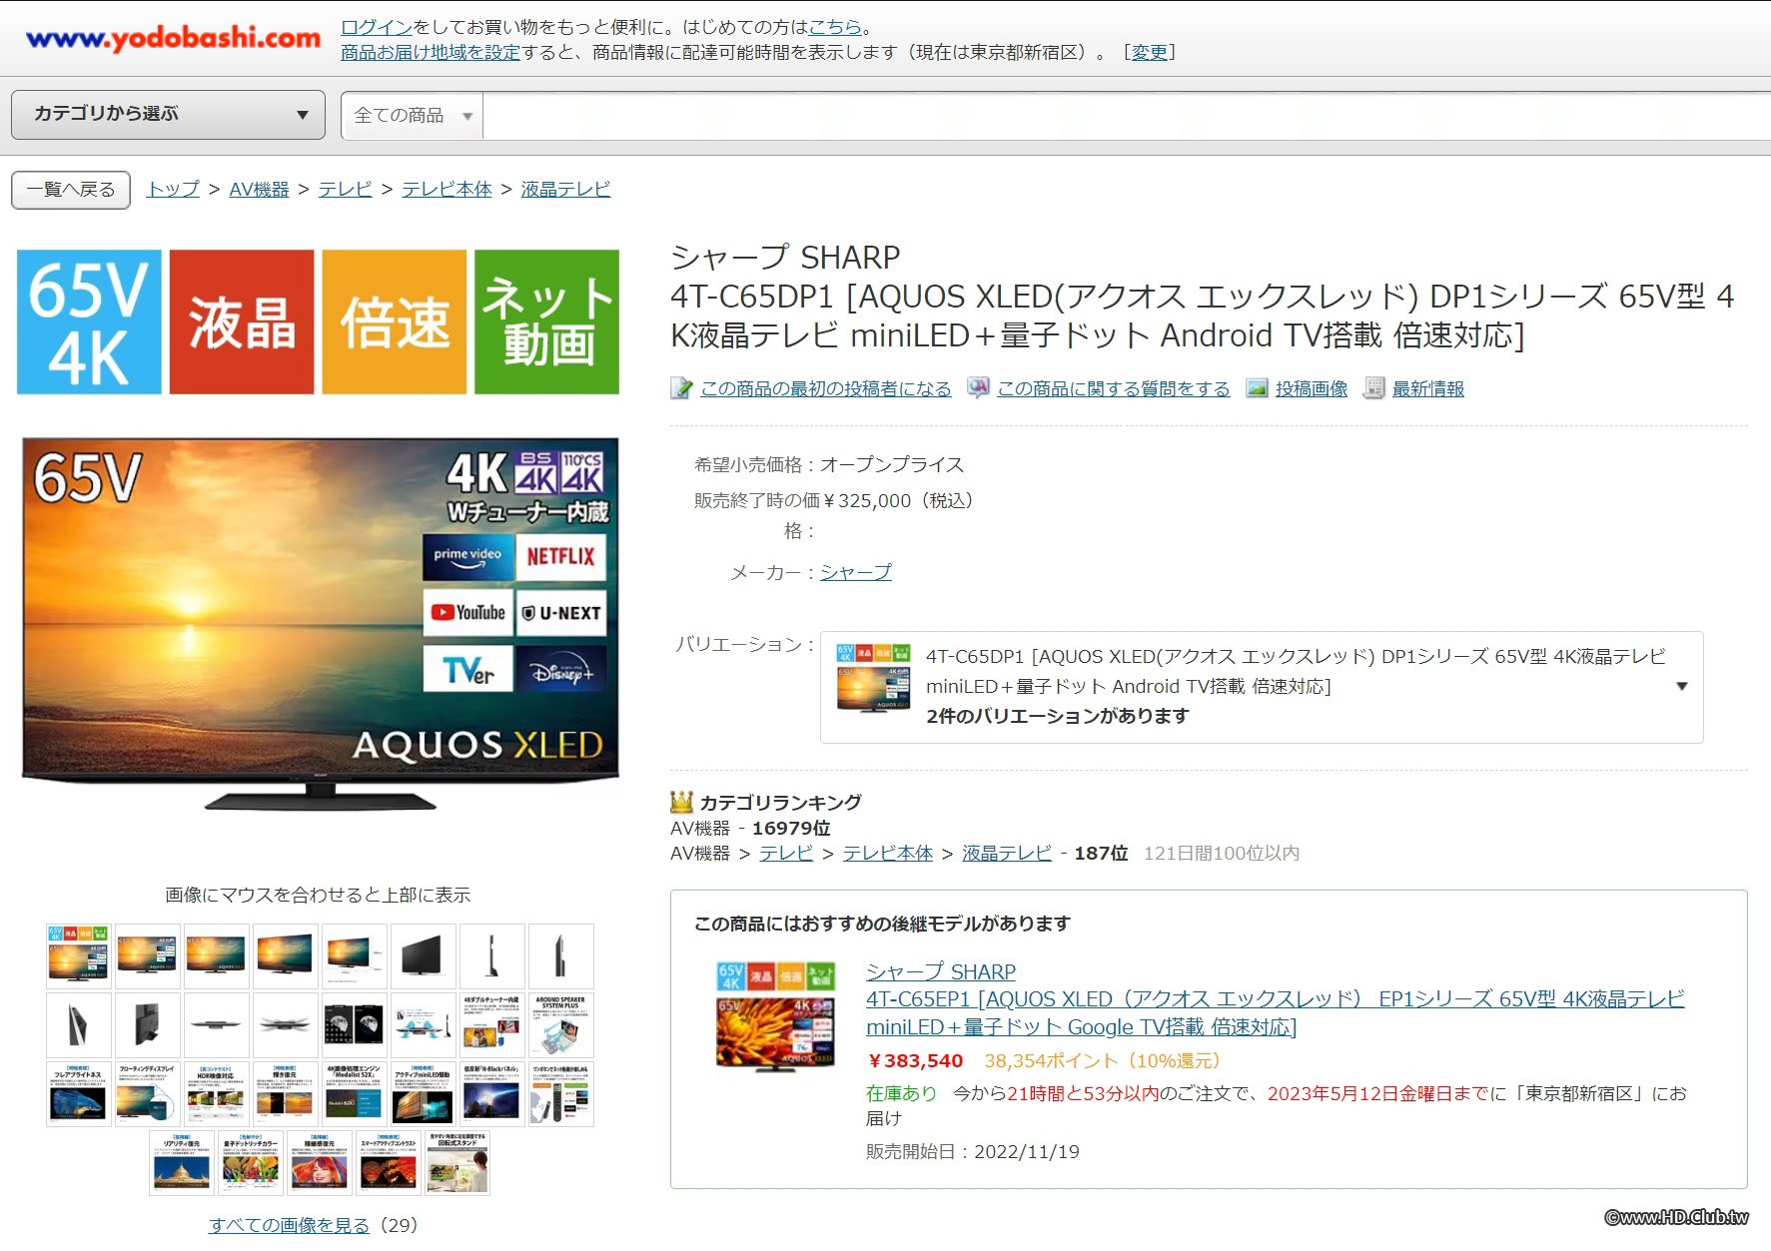Click the pencil icon for first review
This screenshot has height=1251, width=1771.
[681, 388]
